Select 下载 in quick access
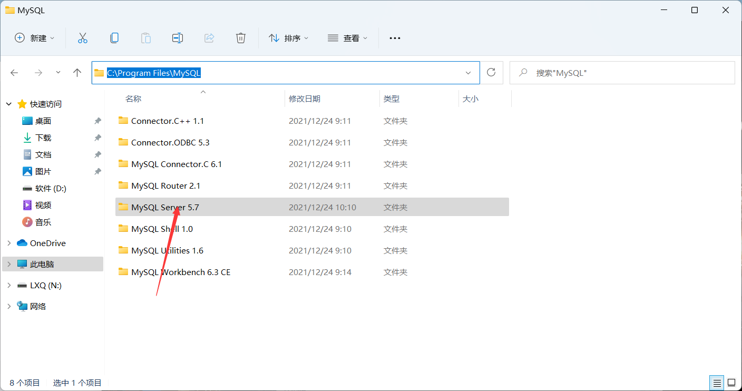The height and width of the screenshot is (391, 742). 43,138
